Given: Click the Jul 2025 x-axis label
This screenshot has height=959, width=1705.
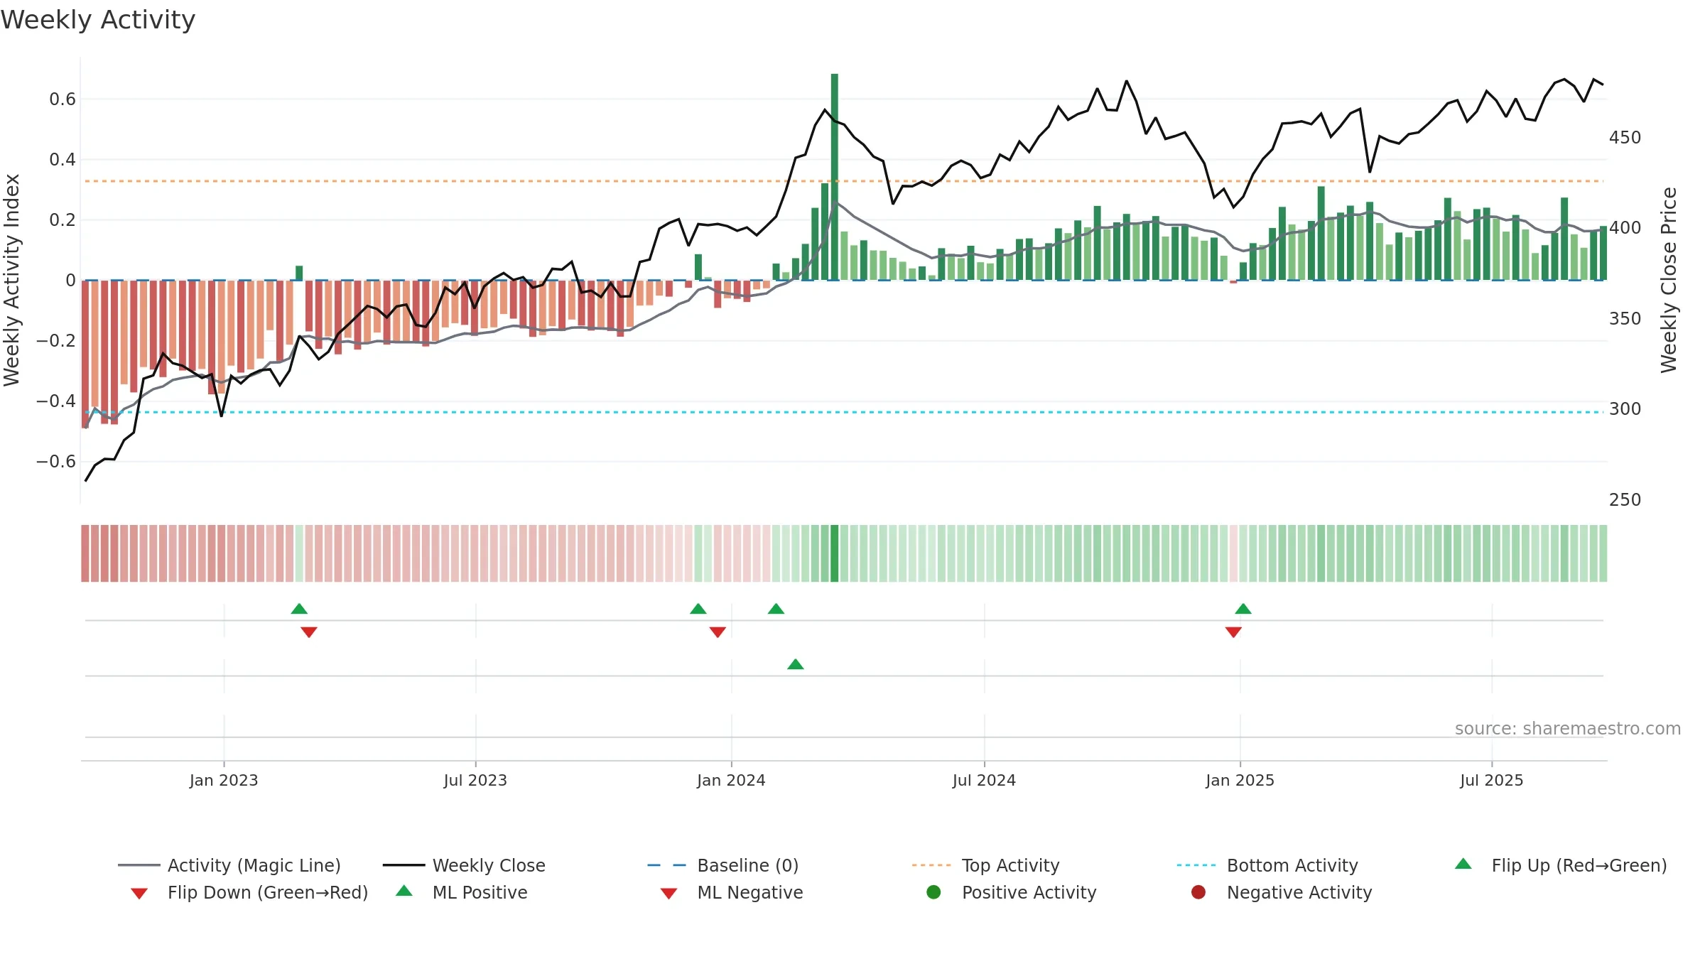Looking at the screenshot, I should [1492, 780].
